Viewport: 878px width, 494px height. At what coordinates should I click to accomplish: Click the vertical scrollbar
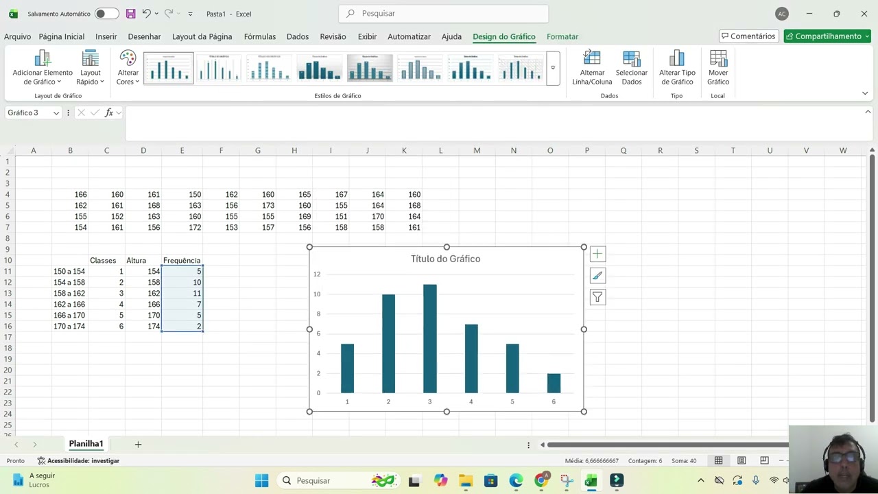point(872,288)
